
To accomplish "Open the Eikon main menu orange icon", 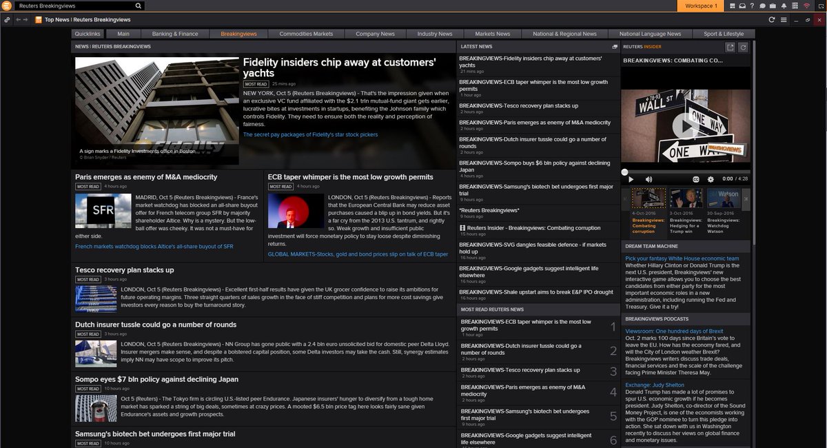I will click(x=6, y=6).
